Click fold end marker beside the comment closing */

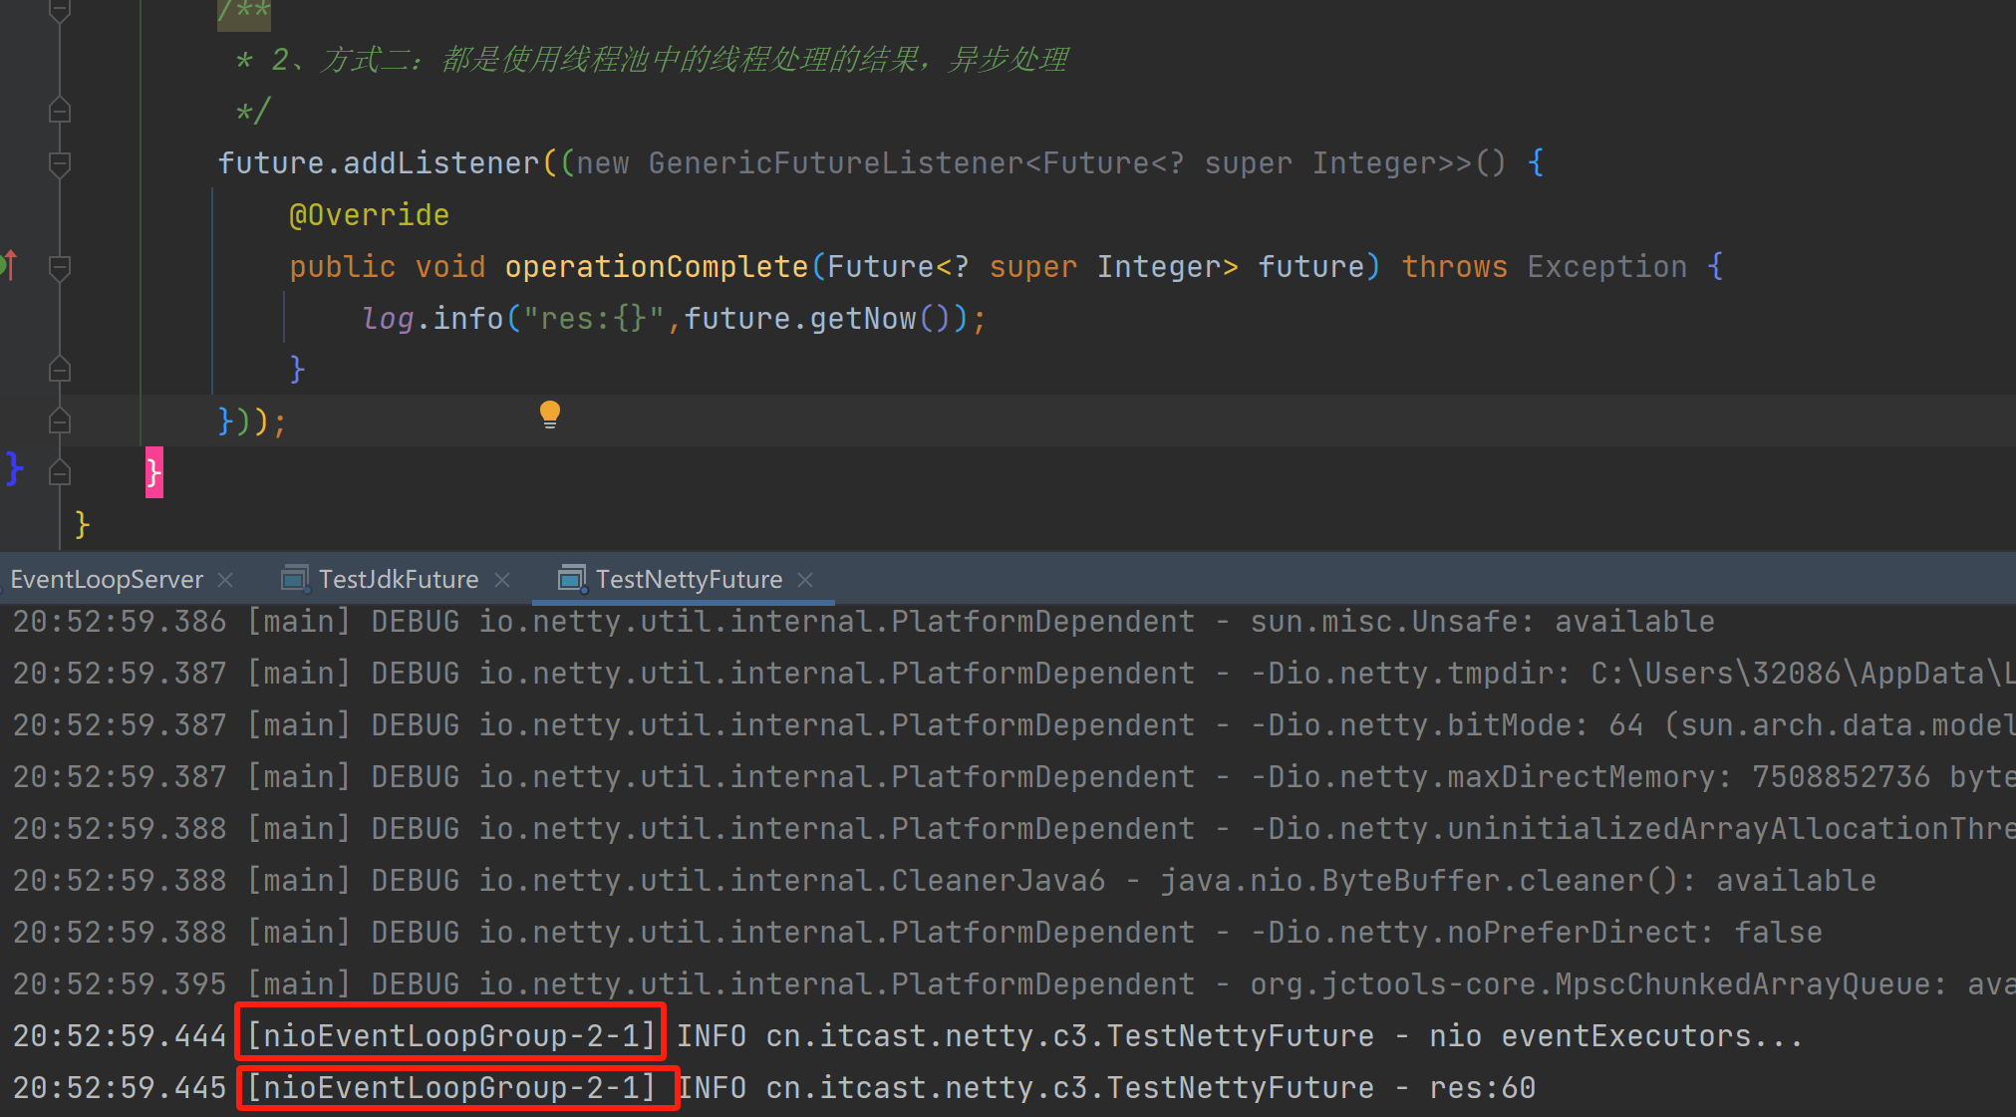(x=60, y=110)
